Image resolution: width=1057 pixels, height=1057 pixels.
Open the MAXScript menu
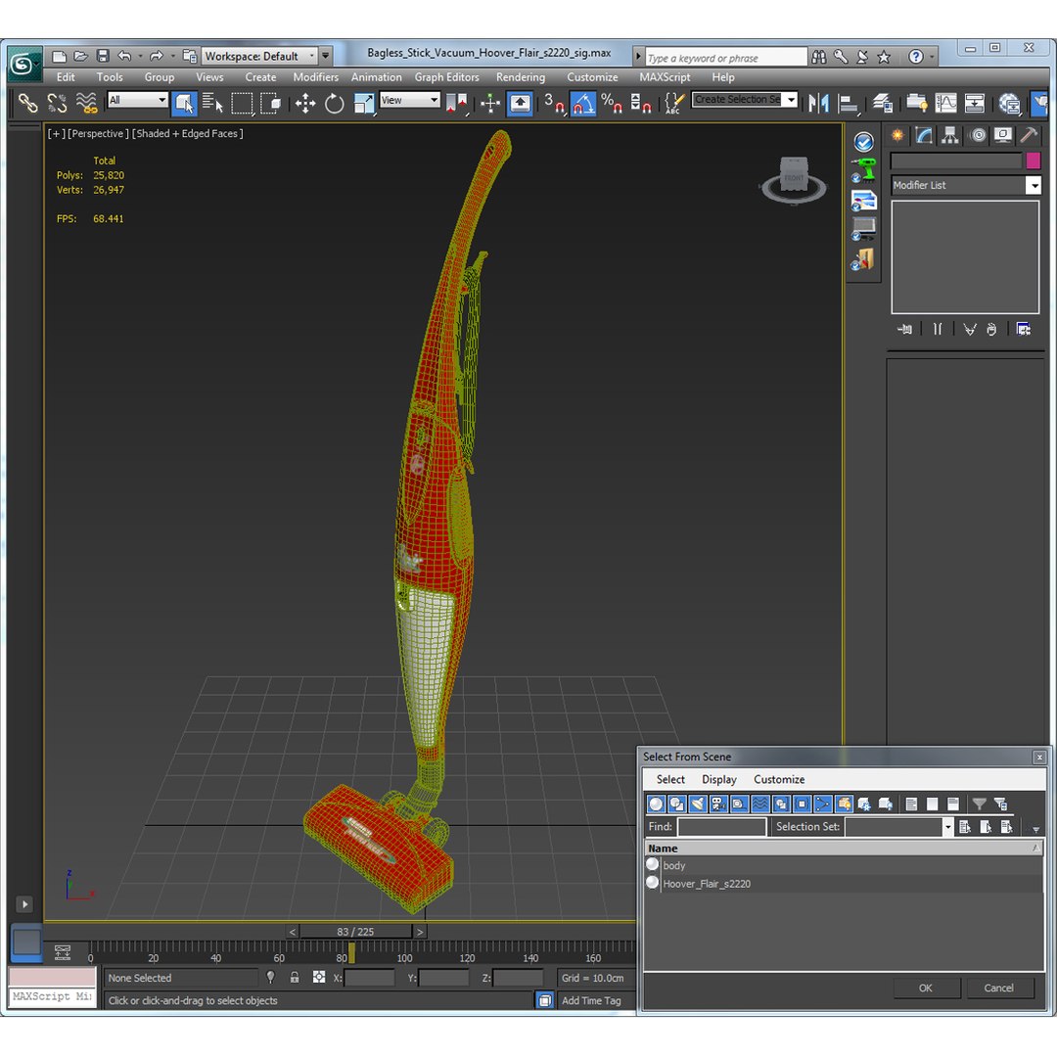[665, 77]
